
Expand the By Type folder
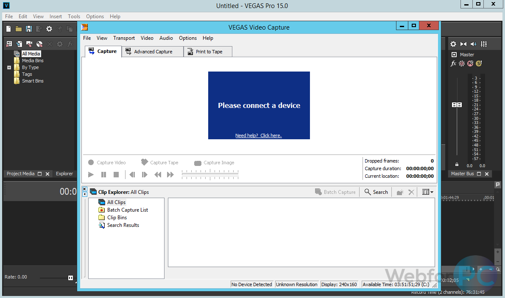point(9,67)
